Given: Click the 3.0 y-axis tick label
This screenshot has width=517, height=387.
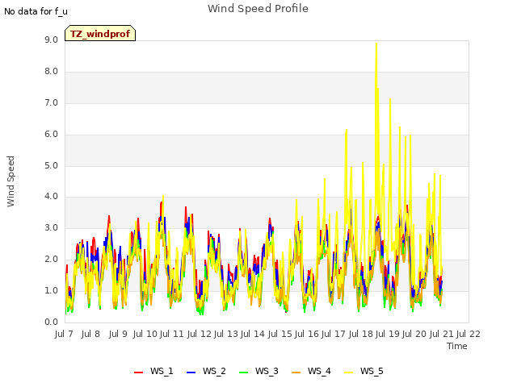Looking at the screenshot, I should [x=51, y=227].
